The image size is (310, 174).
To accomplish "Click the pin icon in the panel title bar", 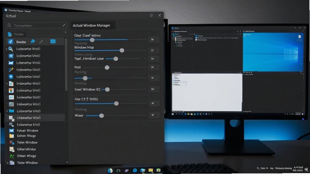I will tap(152, 15).
